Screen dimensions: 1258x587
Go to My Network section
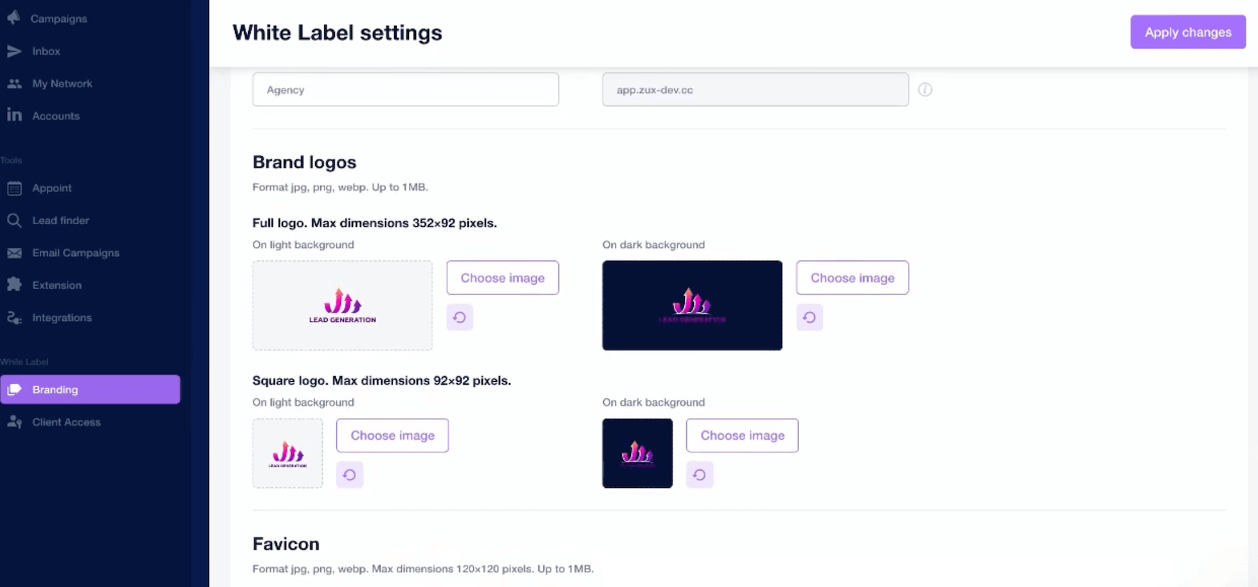[62, 84]
